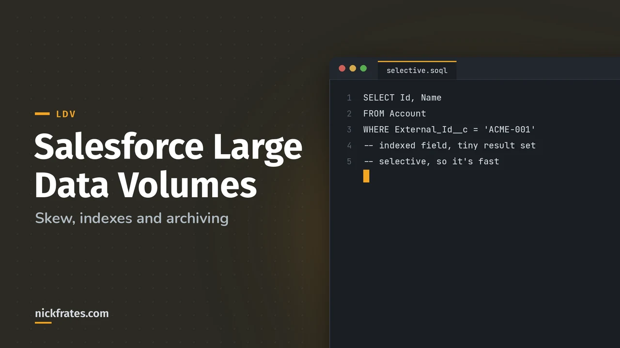Click the code line "SELECT Id, Name"
620x348 pixels.
pos(402,98)
